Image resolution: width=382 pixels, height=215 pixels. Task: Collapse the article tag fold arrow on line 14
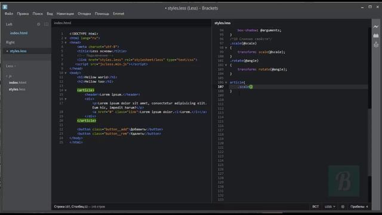click(x=66, y=90)
